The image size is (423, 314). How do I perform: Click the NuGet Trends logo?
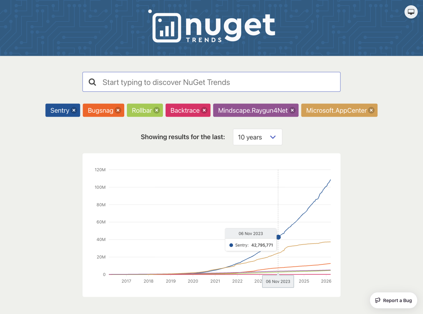211,26
